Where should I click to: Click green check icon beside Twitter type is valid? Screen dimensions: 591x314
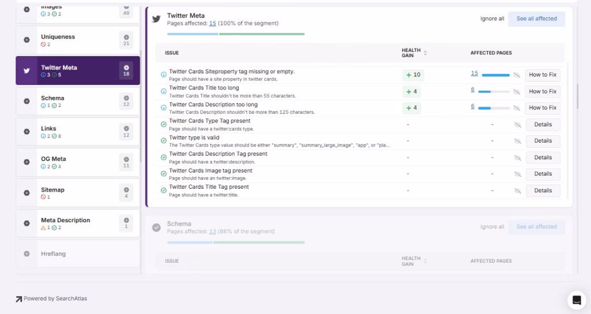tap(163, 141)
